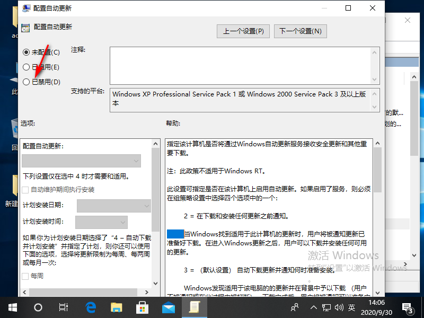Open the Windows Start menu
Image resolution: width=424 pixels, height=318 pixels.
12,307
